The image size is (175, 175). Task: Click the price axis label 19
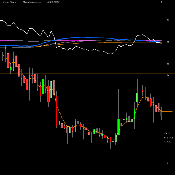(168, 20)
